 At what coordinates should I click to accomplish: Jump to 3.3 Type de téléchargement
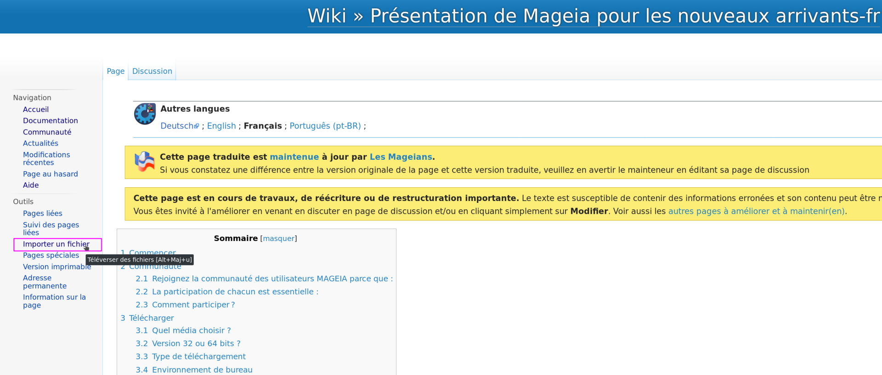click(x=191, y=357)
